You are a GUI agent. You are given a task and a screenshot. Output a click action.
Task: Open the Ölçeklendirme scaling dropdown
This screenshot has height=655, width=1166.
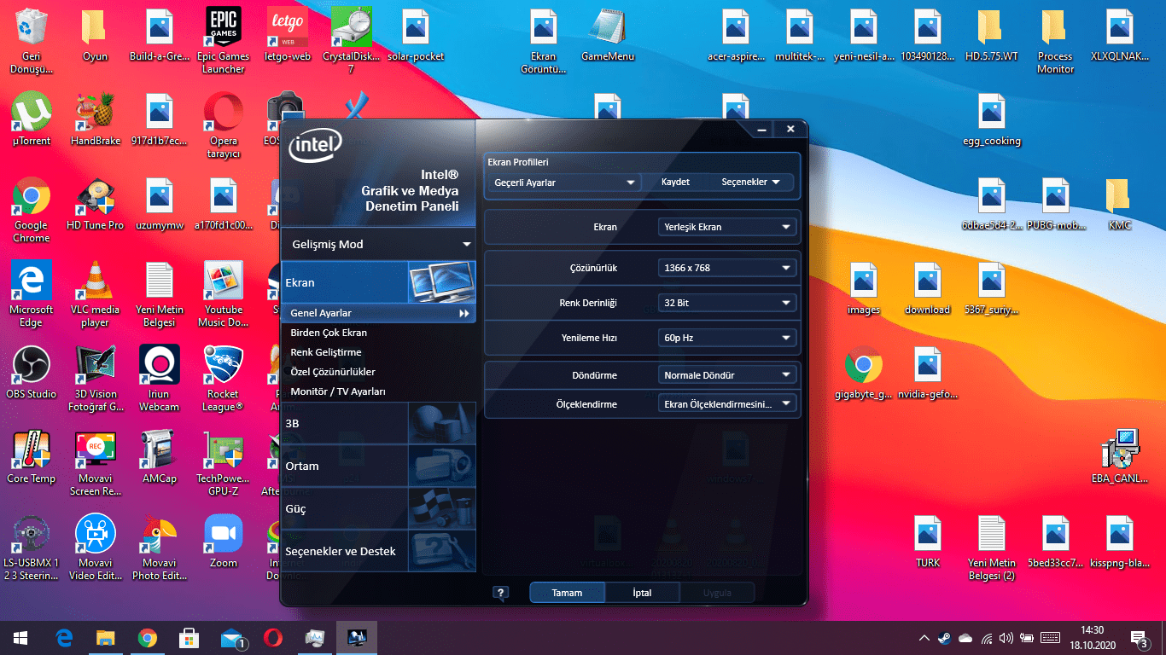[x=727, y=404]
